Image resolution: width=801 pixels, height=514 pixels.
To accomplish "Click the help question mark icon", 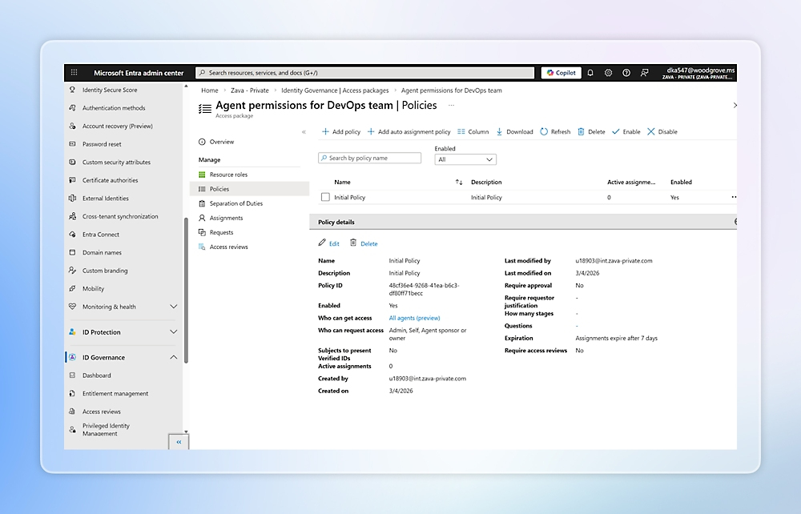I will tap(626, 73).
